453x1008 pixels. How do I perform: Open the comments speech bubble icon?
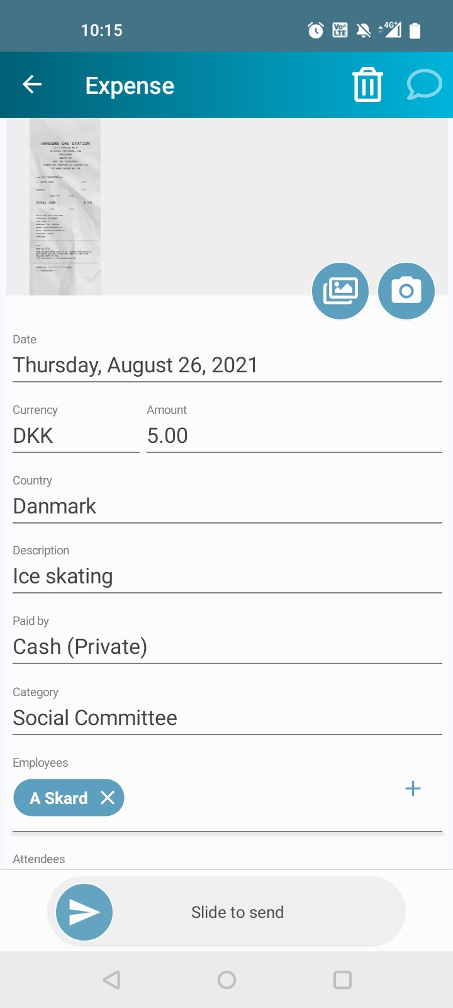pyautogui.click(x=424, y=84)
